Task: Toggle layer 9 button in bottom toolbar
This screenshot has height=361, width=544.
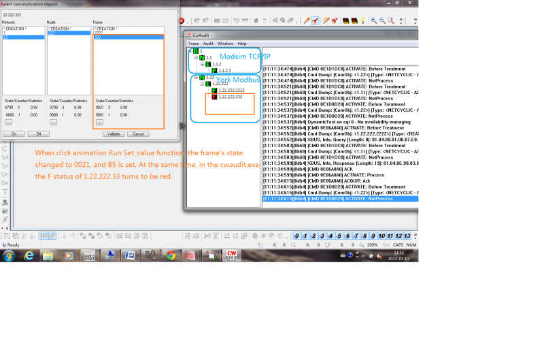Action: (373, 236)
